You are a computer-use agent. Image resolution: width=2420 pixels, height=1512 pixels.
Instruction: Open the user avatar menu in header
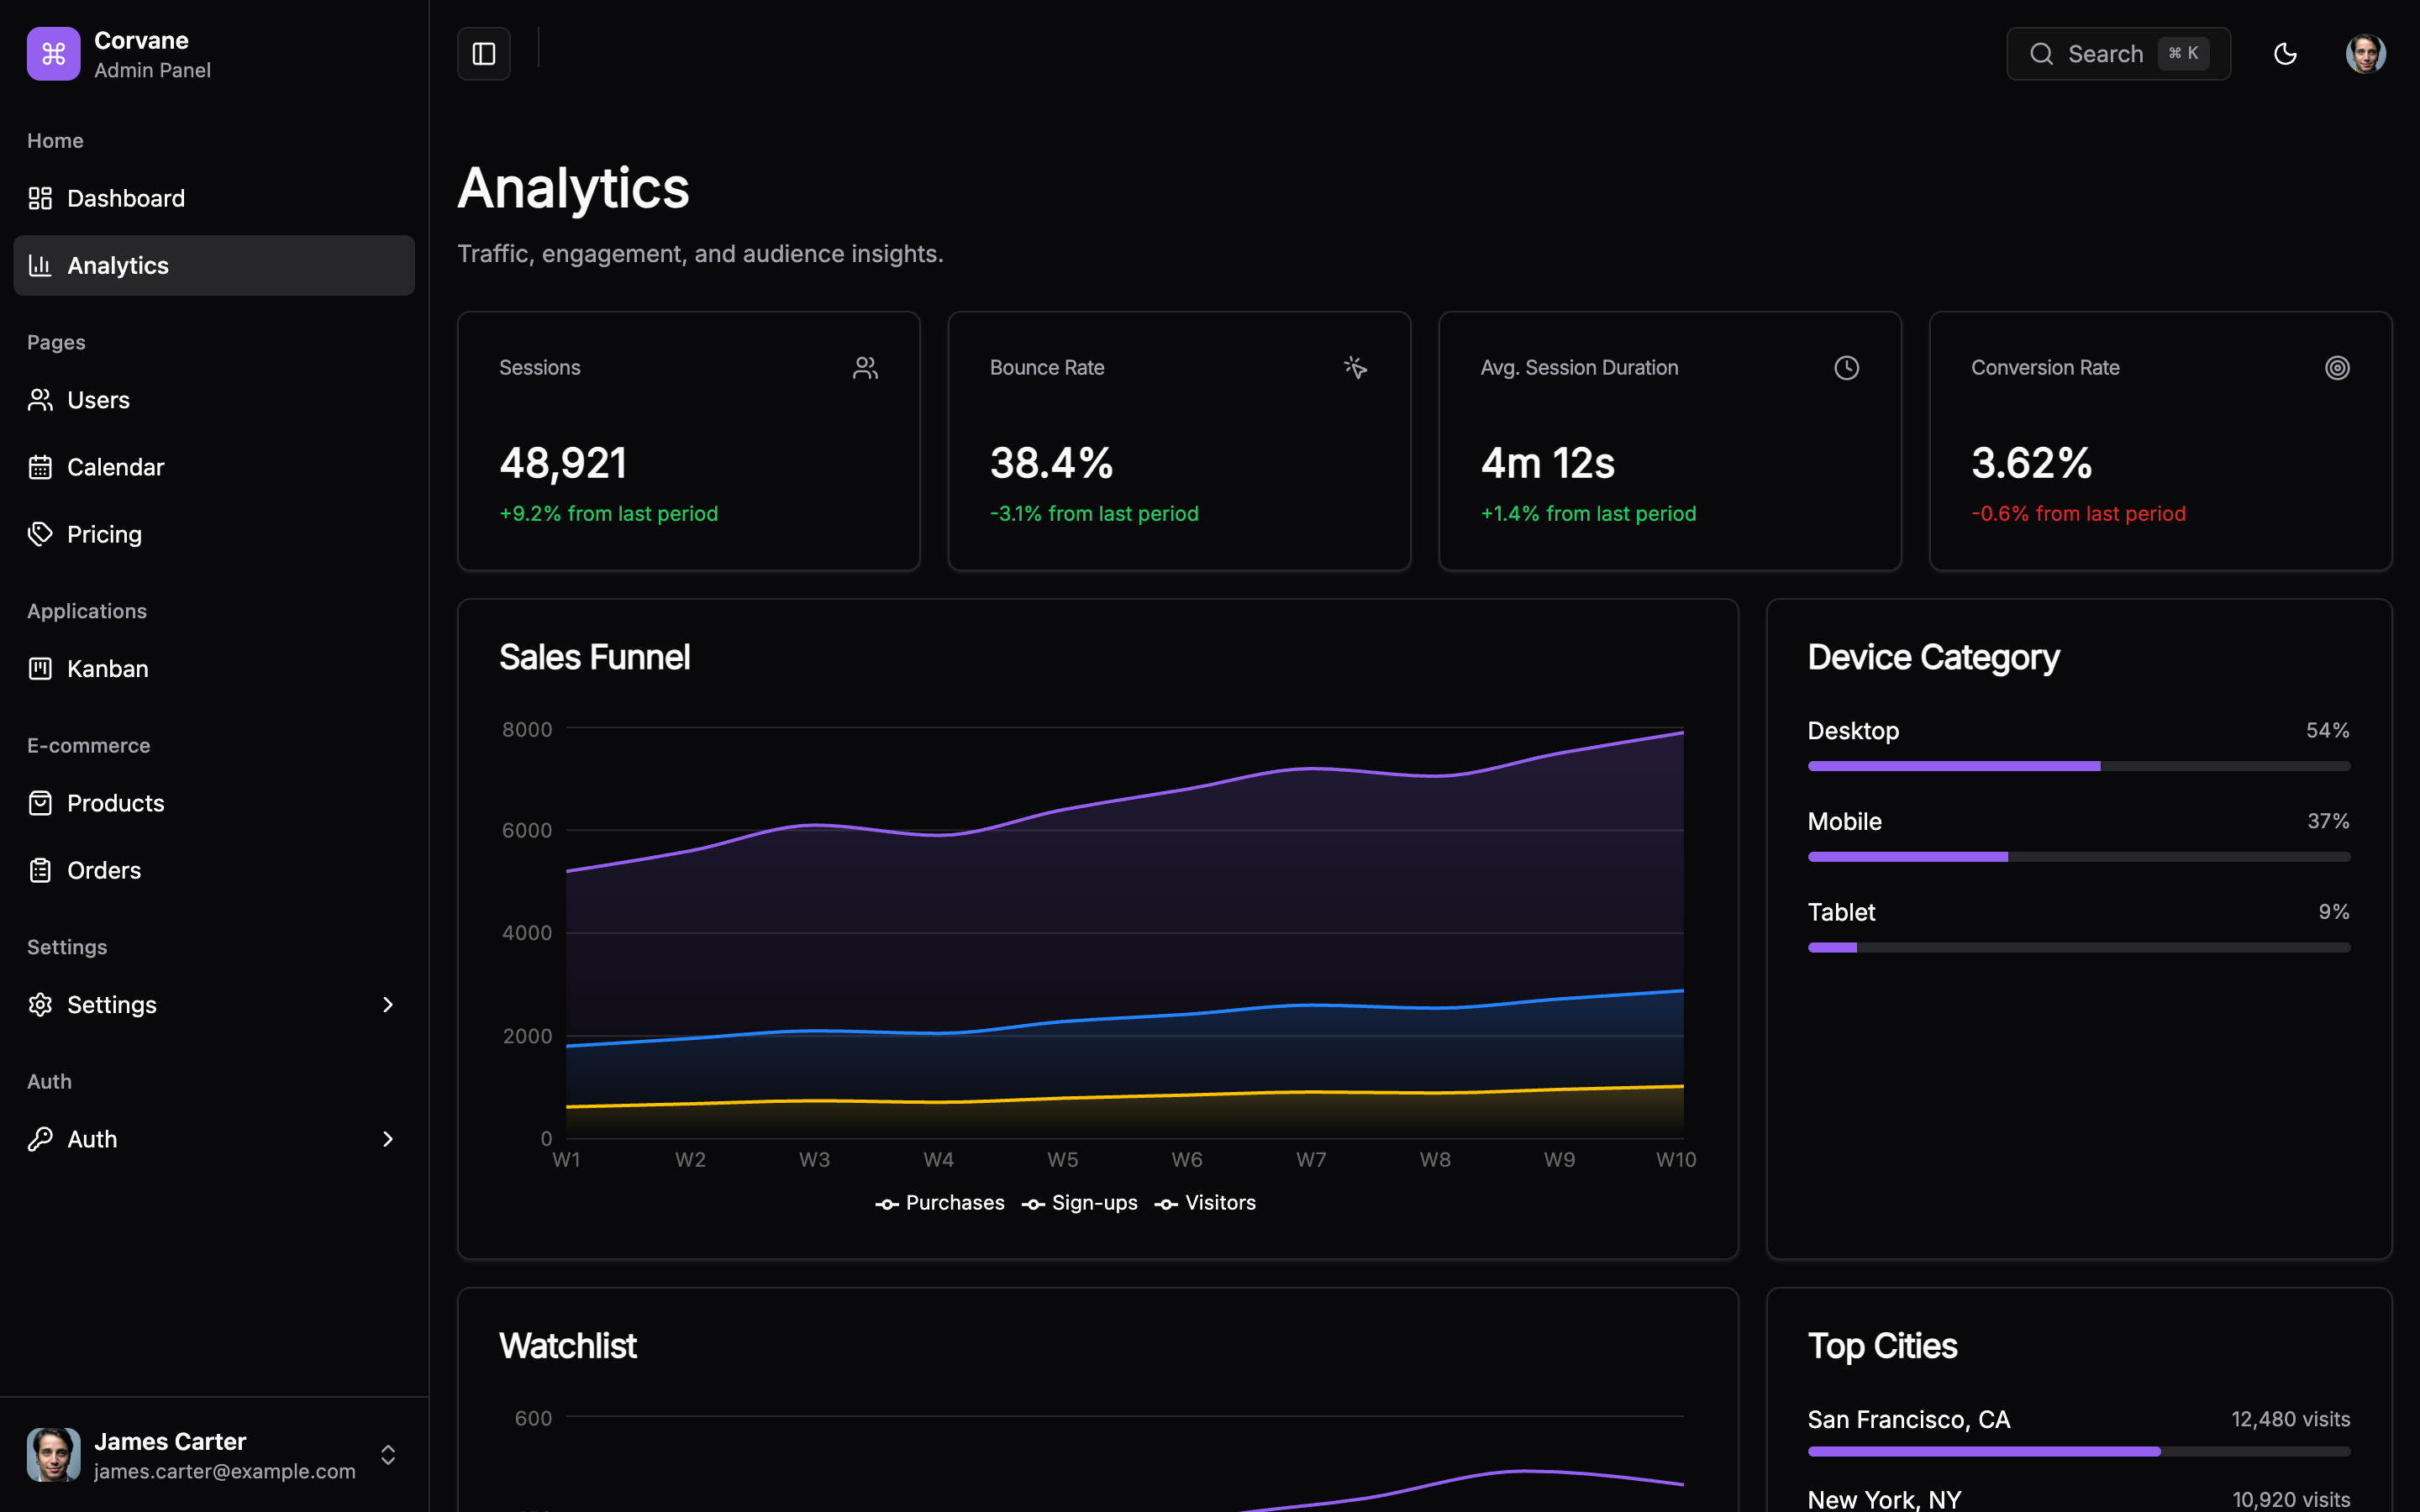click(x=2366, y=54)
